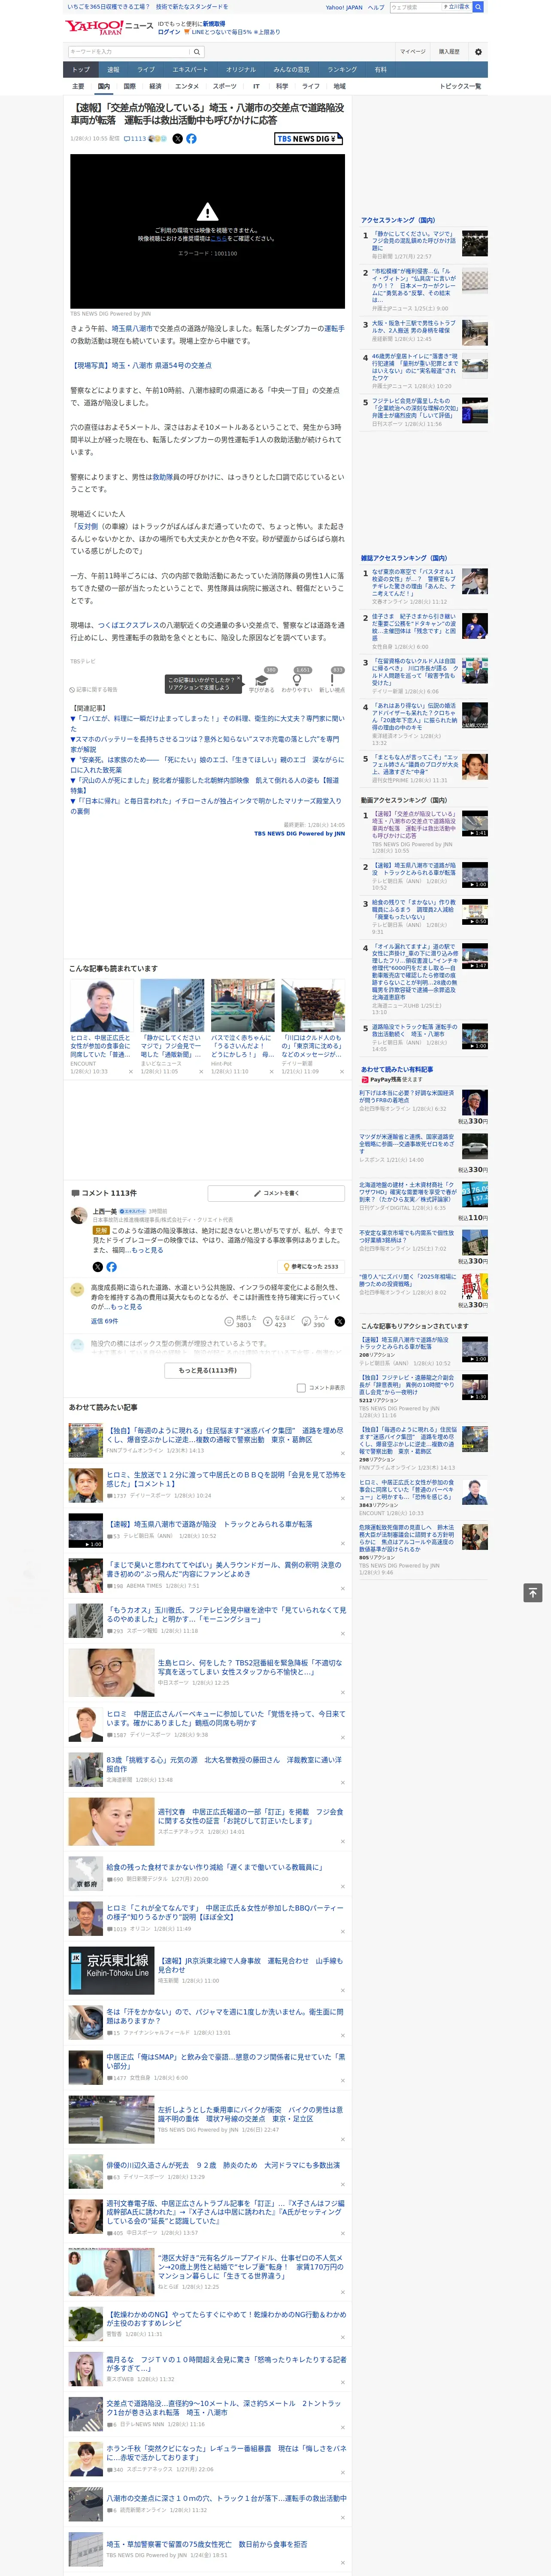Open the ライブ tab
The width and height of the screenshot is (551, 2576).
pos(146,70)
